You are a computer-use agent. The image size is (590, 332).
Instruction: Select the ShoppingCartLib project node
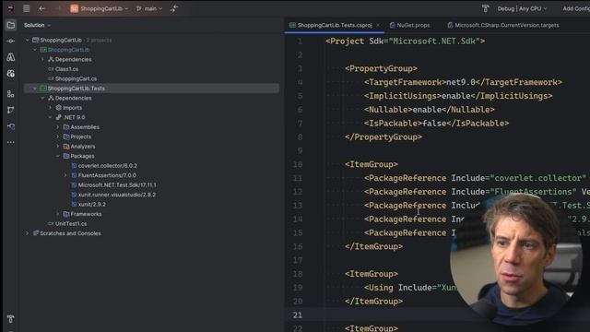(68, 50)
